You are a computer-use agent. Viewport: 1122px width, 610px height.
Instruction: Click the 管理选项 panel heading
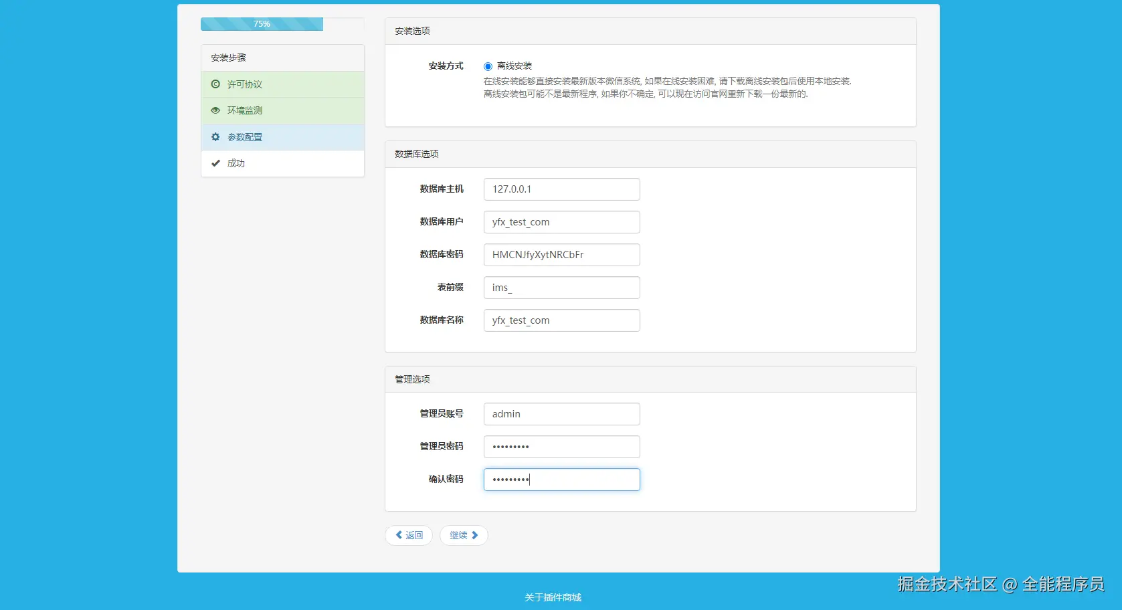coord(412,379)
